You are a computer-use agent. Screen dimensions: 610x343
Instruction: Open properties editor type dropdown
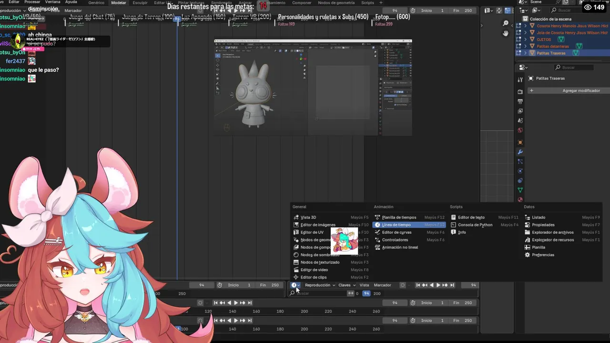tap(524, 67)
